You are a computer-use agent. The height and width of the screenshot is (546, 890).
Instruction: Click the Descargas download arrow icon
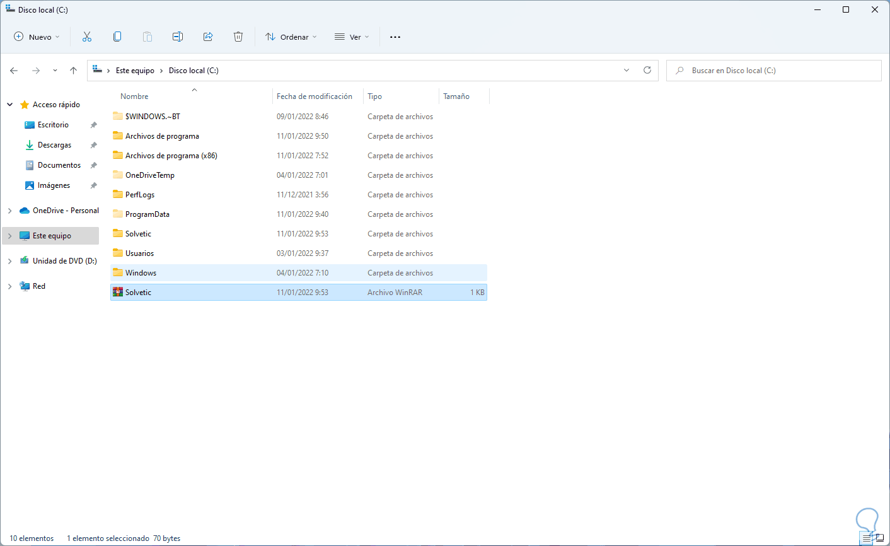click(x=30, y=145)
